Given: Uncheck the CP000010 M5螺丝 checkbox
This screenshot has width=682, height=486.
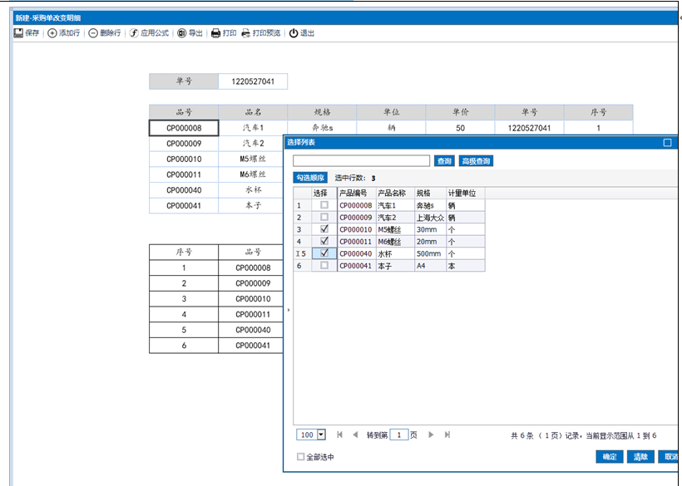Looking at the screenshot, I should pos(324,228).
